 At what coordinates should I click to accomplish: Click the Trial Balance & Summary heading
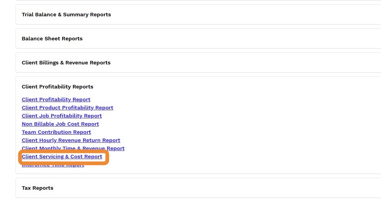click(x=66, y=15)
